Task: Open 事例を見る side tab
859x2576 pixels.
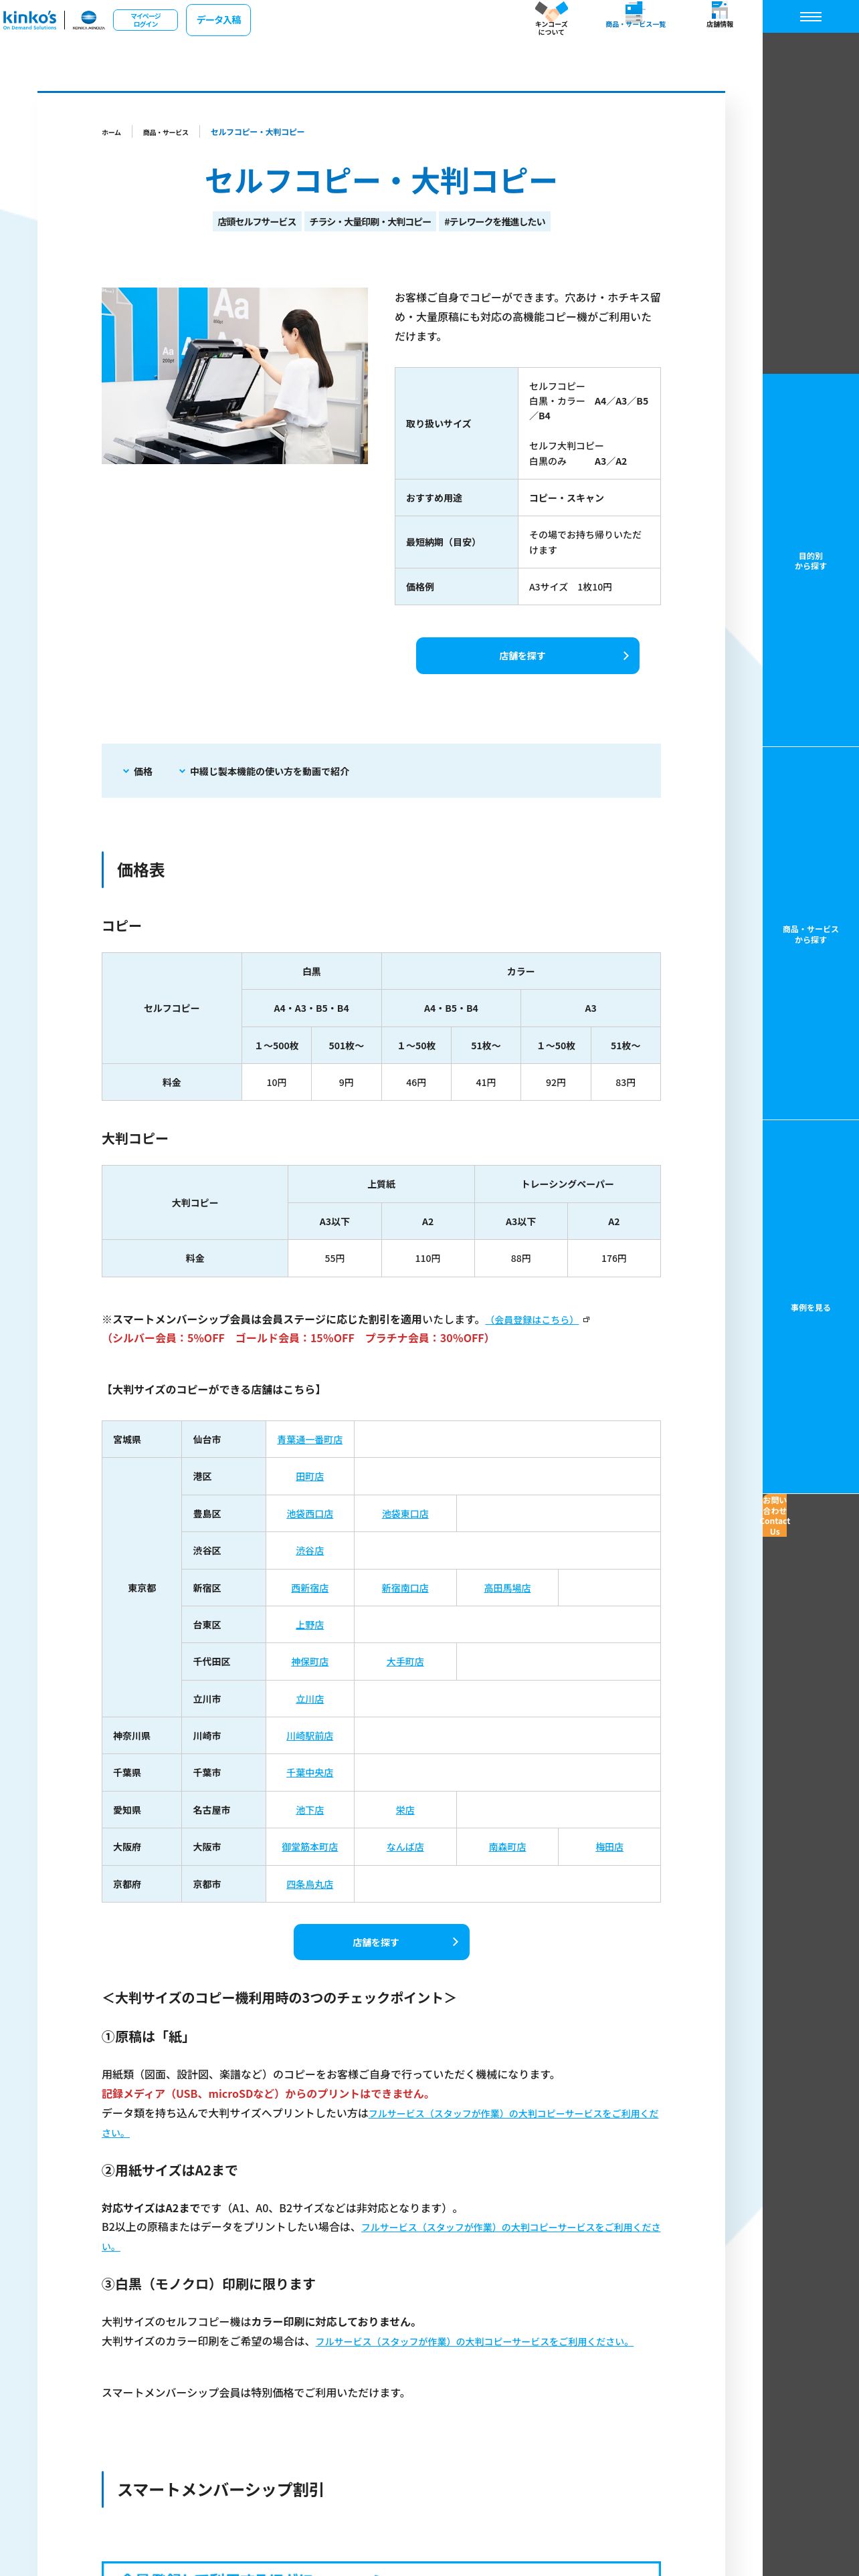Action: pos(811,1307)
